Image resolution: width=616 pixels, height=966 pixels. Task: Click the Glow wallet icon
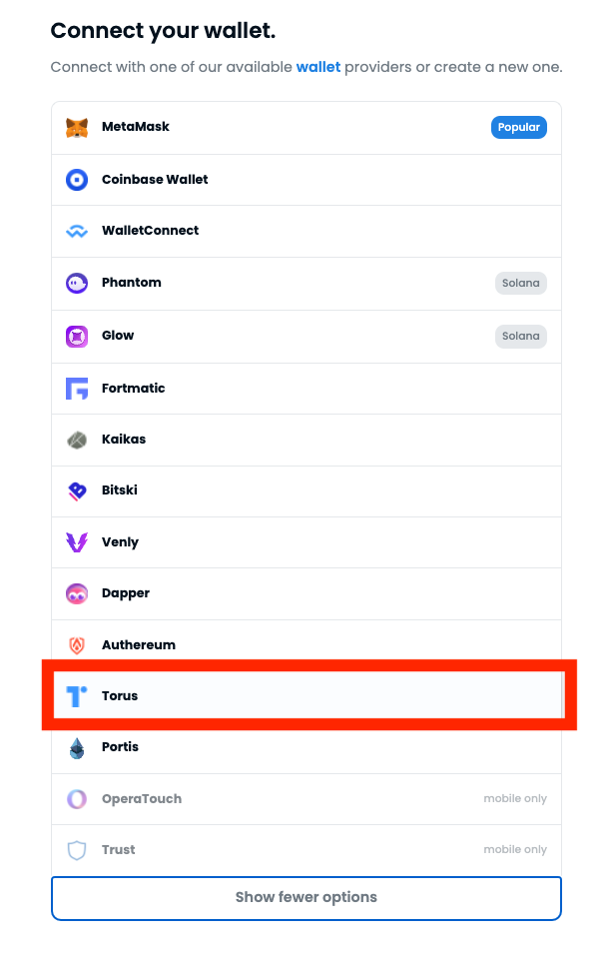[76, 336]
